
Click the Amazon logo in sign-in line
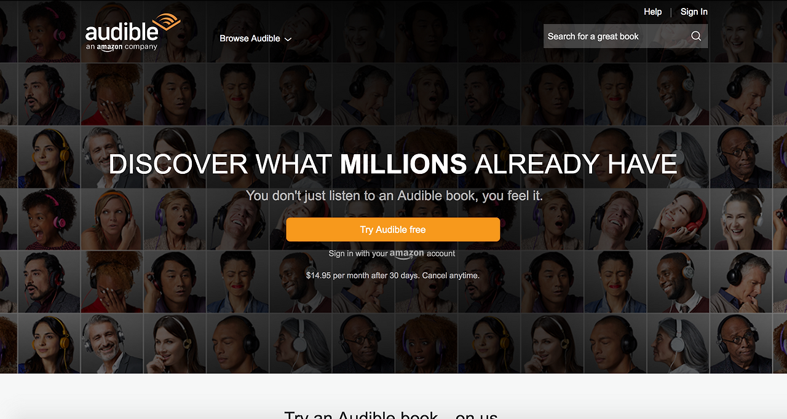[406, 254]
